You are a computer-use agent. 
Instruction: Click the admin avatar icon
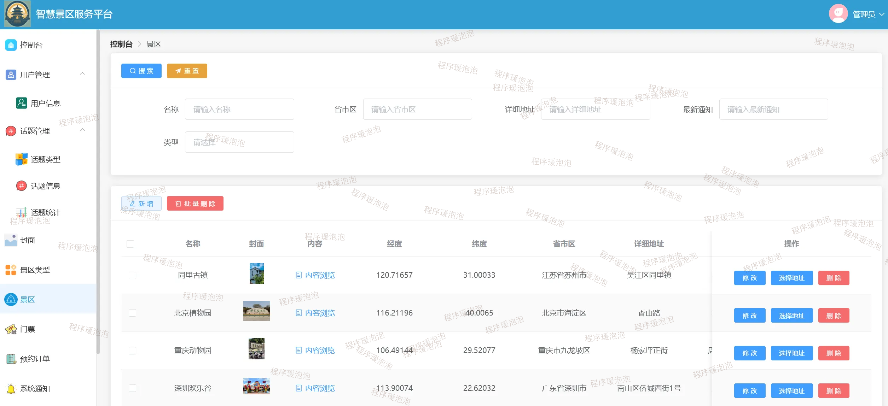(x=838, y=14)
